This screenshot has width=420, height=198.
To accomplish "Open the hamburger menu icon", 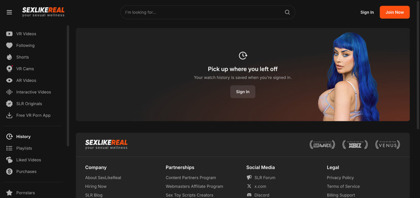I will tap(9, 12).
